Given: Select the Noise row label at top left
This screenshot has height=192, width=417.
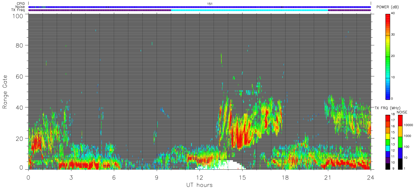Looking at the screenshot, I should tap(20, 7).
